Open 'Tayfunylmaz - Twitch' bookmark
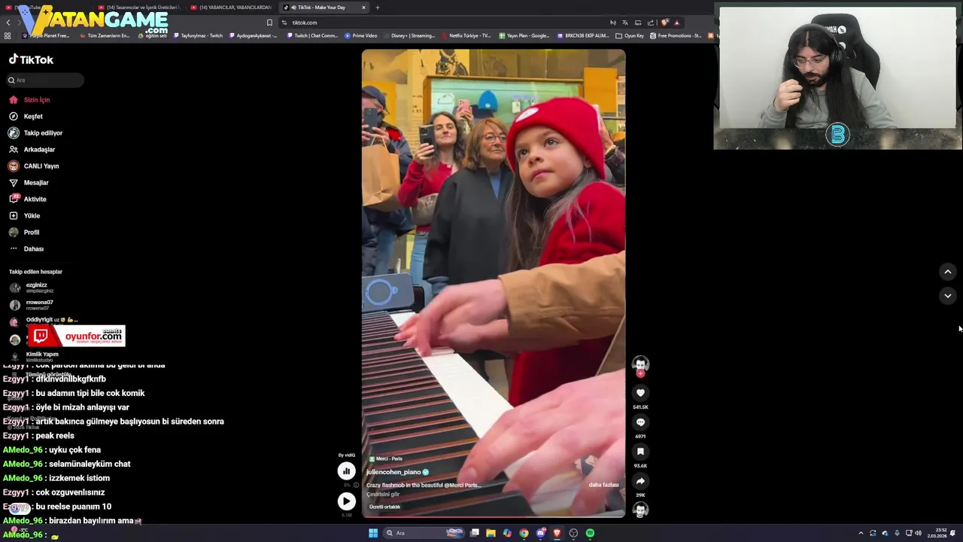963x542 pixels. point(199,35)
